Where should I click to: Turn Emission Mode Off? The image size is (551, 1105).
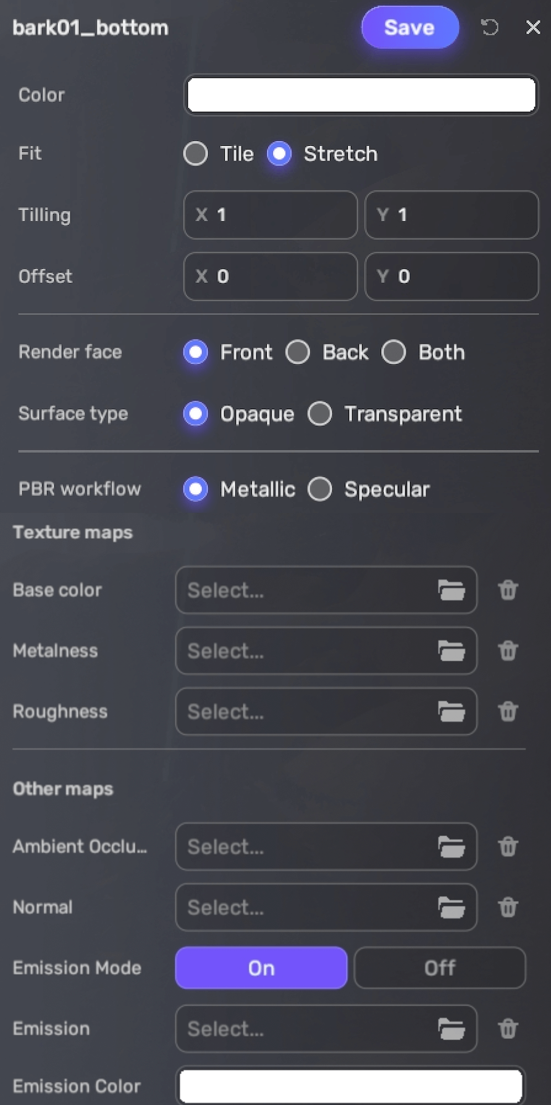pyautogui.click(x=439, y=968)
